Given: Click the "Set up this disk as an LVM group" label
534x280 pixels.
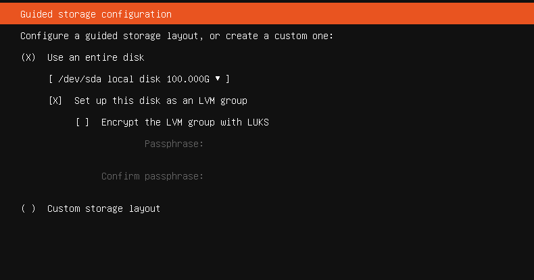Looking at the screenshot, I should pyautogui.click(x=161, y=101).
